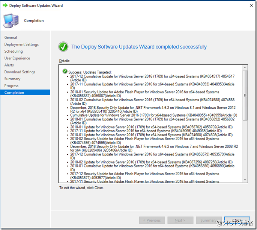257x230 pixels.
Task: Close the wizard with the X button
Action: (251, 5)
